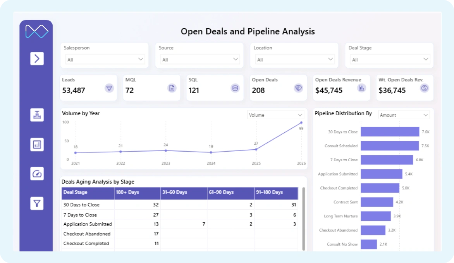Select the 2023 data point on line chart
Screen dimensions: 454x263
[166, 150]
